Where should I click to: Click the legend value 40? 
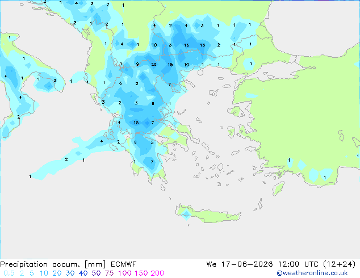83,273
